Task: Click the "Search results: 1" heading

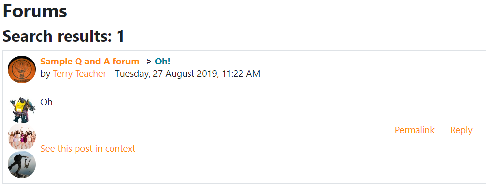Action: click(x=64, y=36)
